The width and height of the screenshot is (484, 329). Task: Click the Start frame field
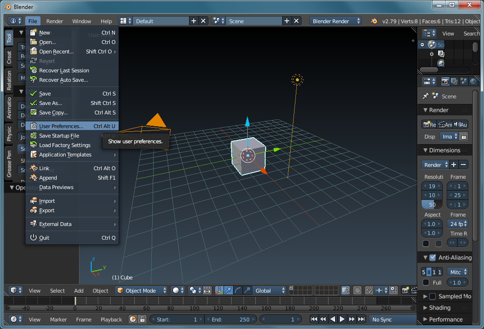pyautogui.click(x=177, y=320)
